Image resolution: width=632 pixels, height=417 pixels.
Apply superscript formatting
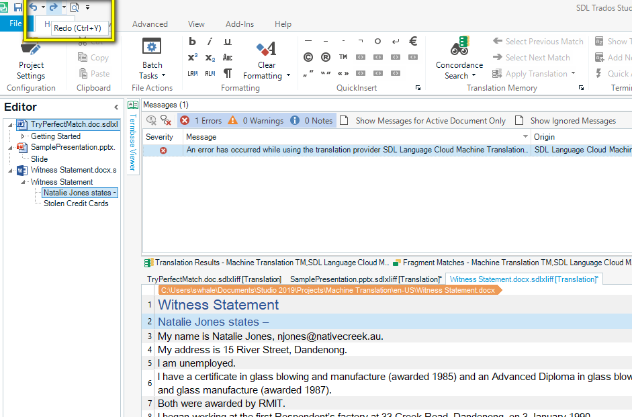(193, 58)
